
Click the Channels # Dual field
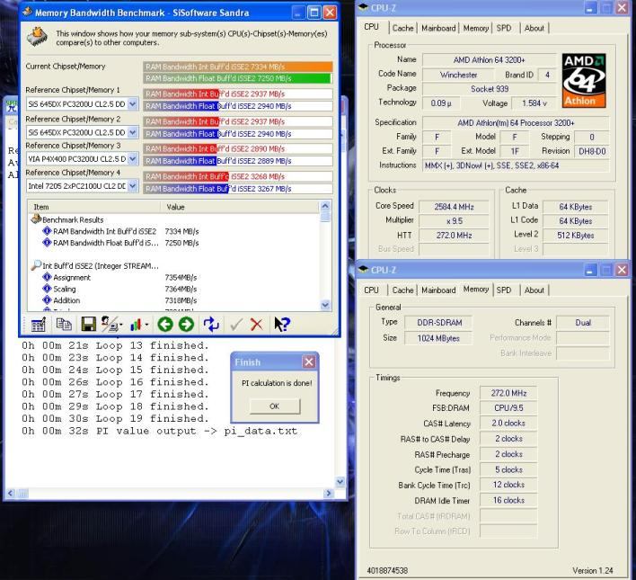[x=582, y=323]
